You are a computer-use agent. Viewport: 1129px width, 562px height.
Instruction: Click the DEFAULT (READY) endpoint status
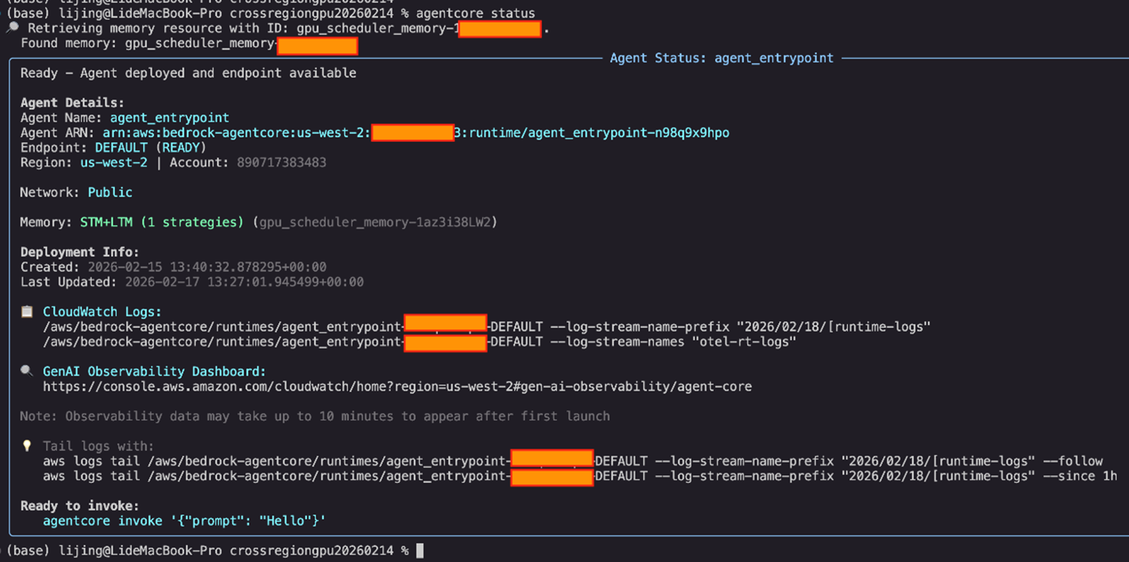pos(150,148)
